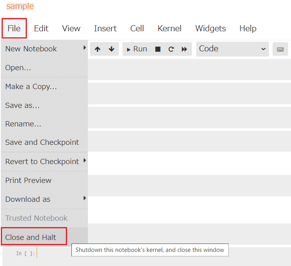The height and width of the screenshot is (266, 291).
Task: Open the View menu
Action: pyautogui.click(x=71, y=28)
